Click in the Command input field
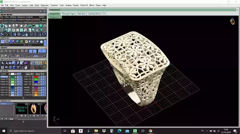The width and height of the screenshot is (240, 134). coord(148,10)
